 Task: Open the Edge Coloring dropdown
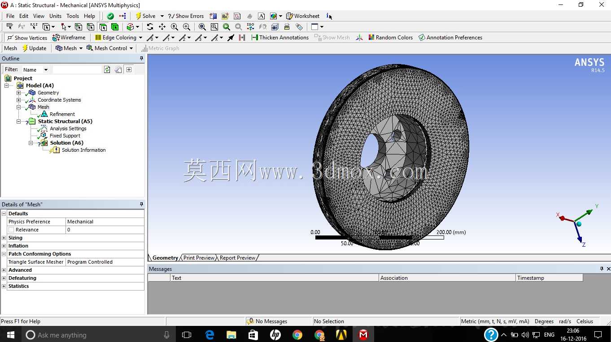click(x=140, y=38)
